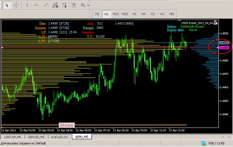
Task: Switch to the M1 timeframe
Action: pyautogui.click(x=97, y=14)
